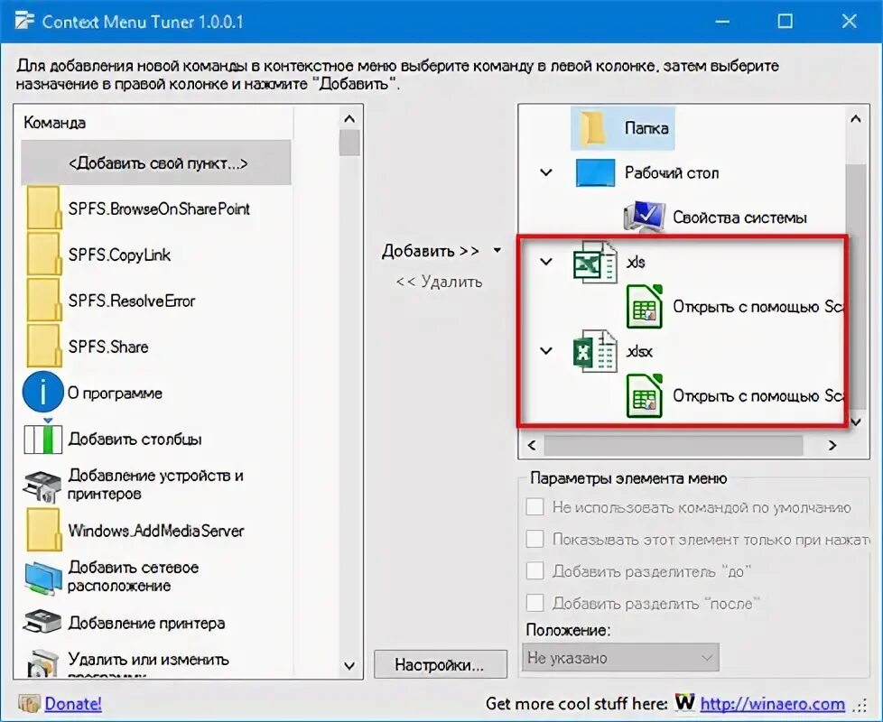Click the Excel xlsx file type icon
883x722 pixels.
pyautogui.click(x=595, y=351)
